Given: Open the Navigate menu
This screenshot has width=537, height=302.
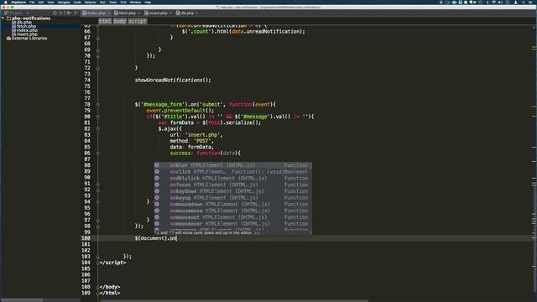Looking at the screenshot, I should 64,2.
